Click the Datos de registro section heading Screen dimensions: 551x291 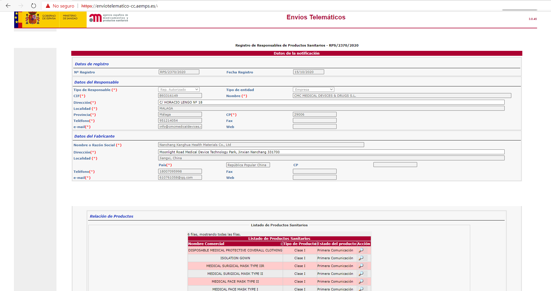pyautogui.click(x=92, y=64)
